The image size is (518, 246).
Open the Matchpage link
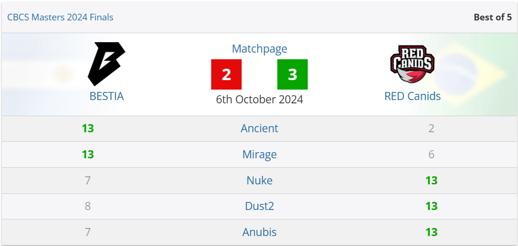pos(259,49)
